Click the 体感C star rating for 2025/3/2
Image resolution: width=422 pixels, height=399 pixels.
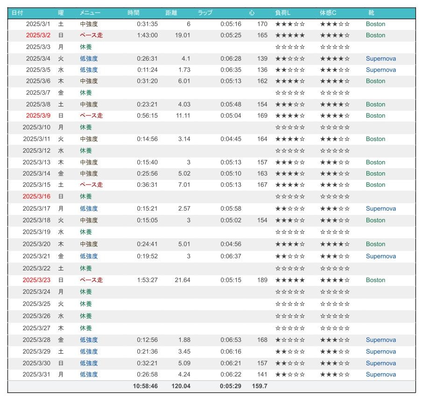[335, 36]
